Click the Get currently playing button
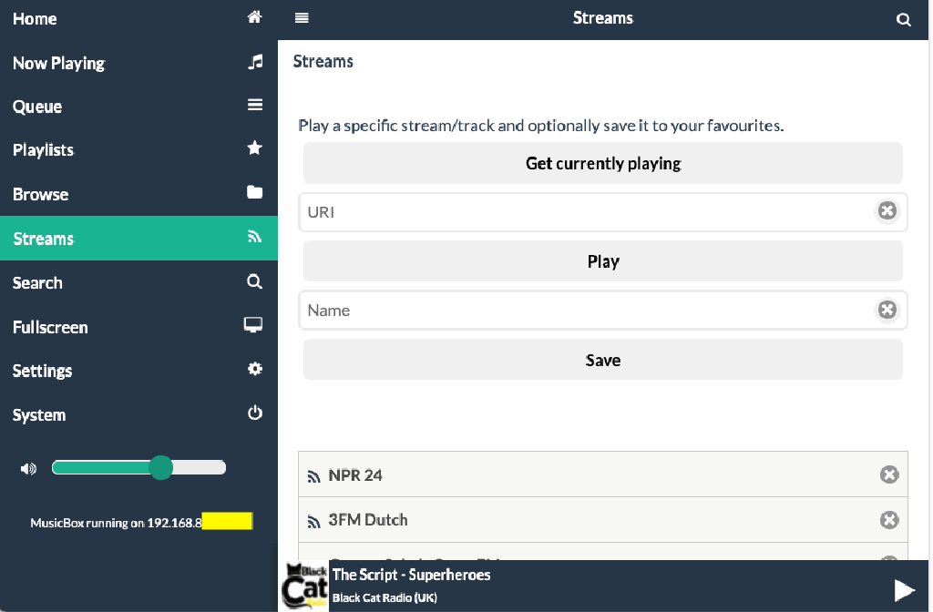Image resolution: width=933 pixels, height=612 pixels. tap(603, 163)
